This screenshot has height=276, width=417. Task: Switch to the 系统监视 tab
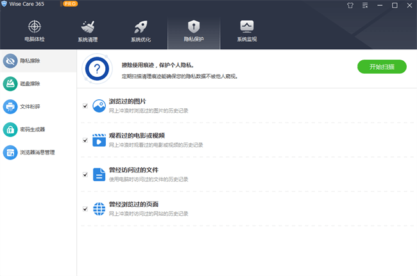click(246, 31)
